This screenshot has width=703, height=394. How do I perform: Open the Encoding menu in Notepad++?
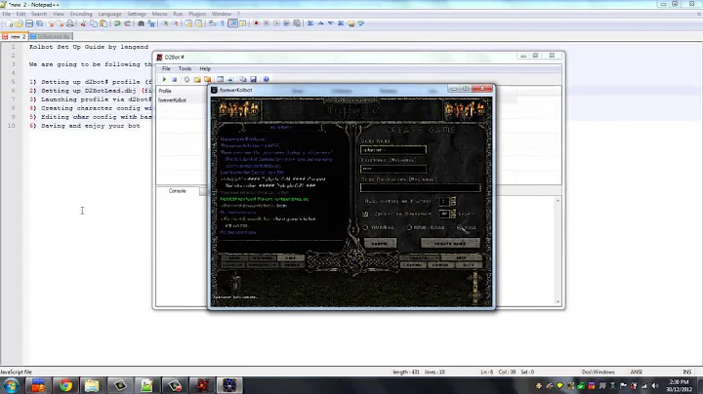(81, 14)
